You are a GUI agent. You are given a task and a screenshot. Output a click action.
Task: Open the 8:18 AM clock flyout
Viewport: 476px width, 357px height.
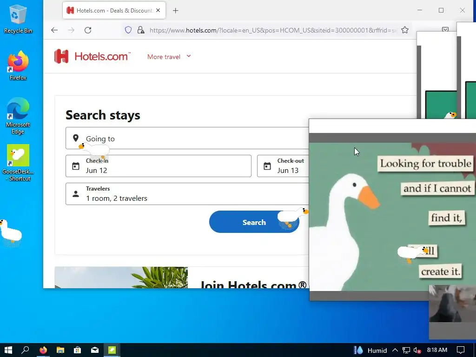point(437,350)
